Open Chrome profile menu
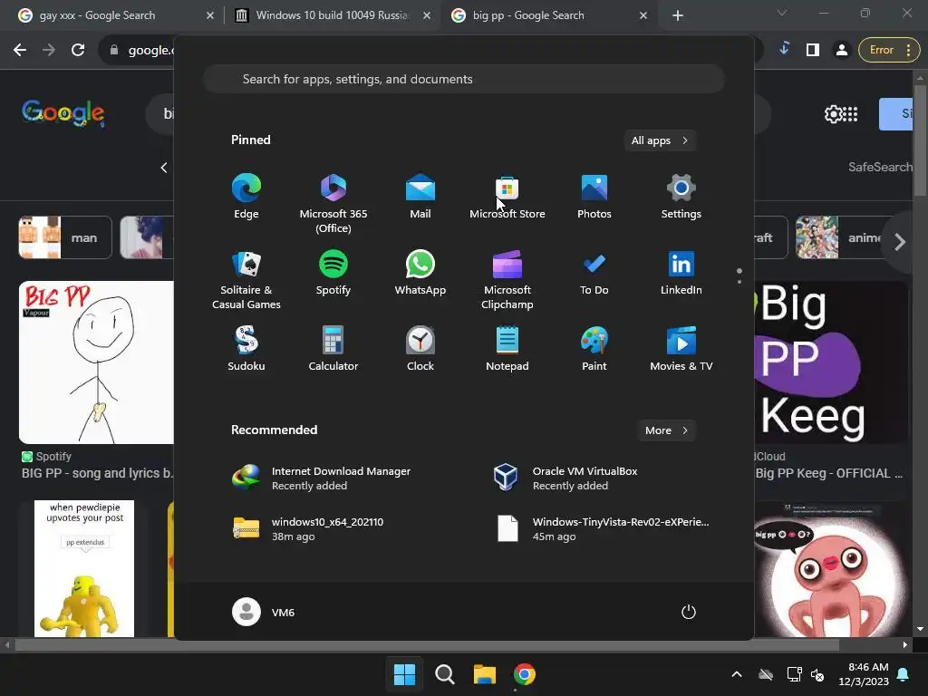Viewport: 928px width, 696px height. click(x=842, y=51)
